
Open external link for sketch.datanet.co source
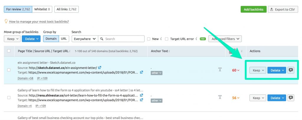tap(100, 68)
